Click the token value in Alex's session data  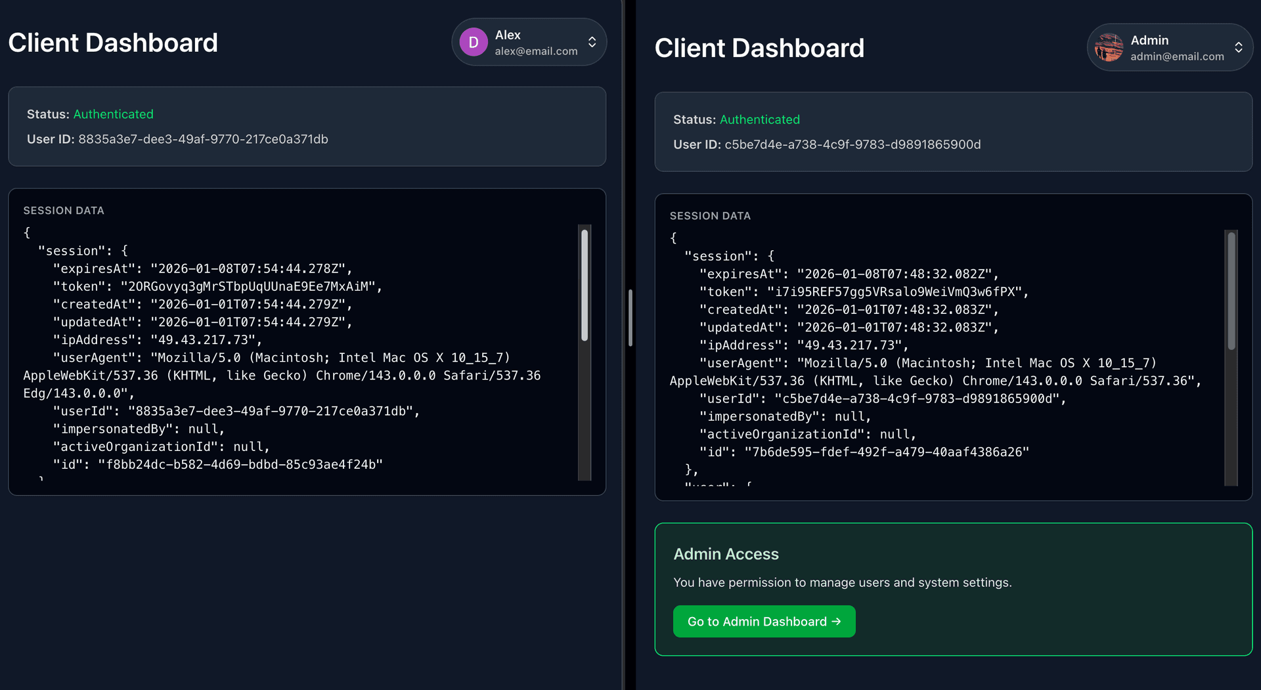click(248, 287)
